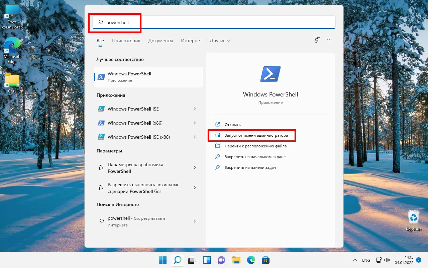The image size is (428, 268).
Task: Open the Start menu from the taskbar
Action: (x=163, y=260)
